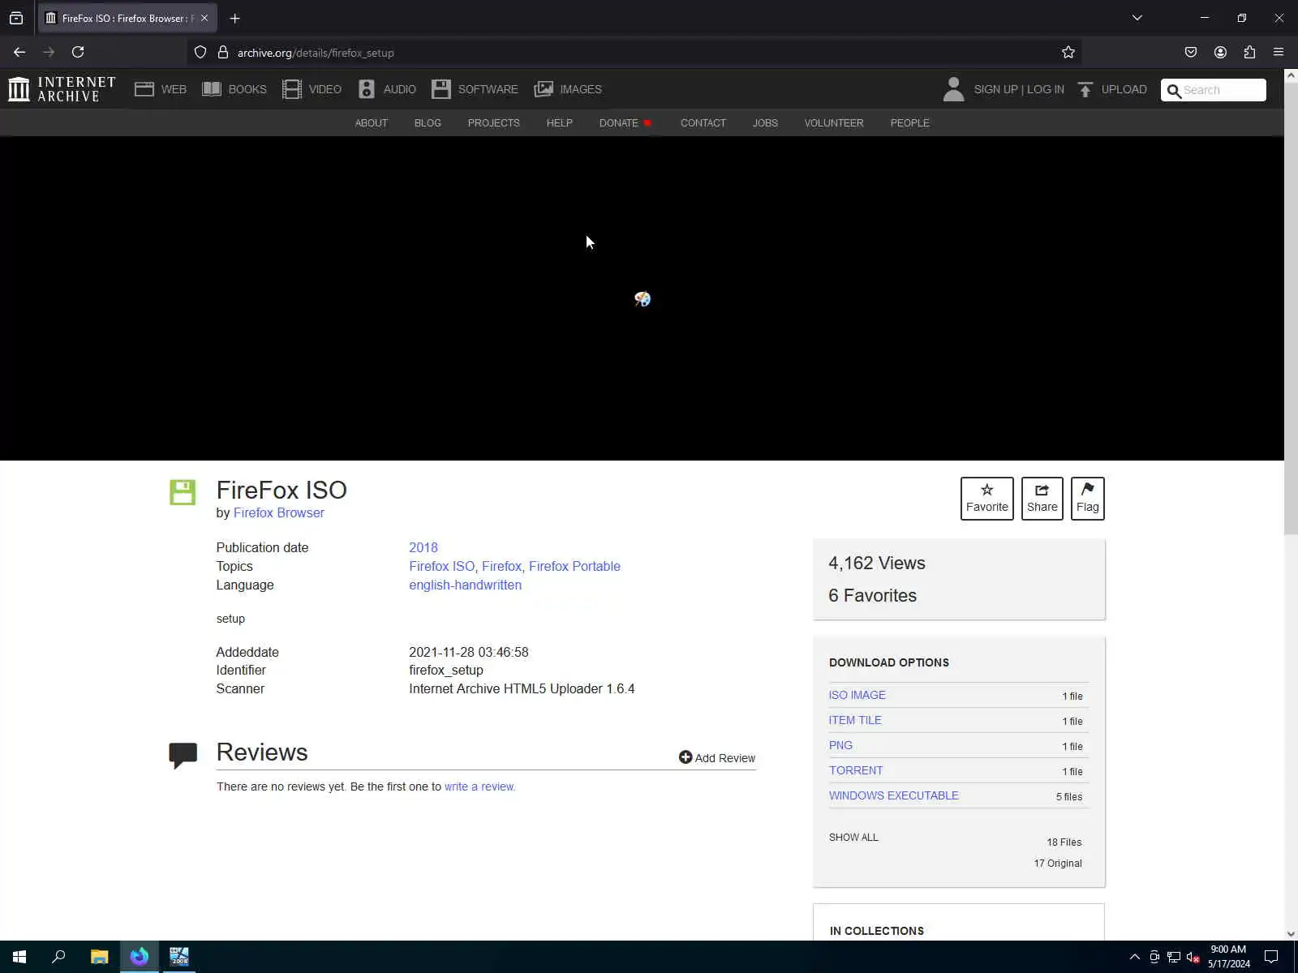Viewport: 1298px width, 973px height.
Task: Open the Windows notification center
Action: [1271, 957]
